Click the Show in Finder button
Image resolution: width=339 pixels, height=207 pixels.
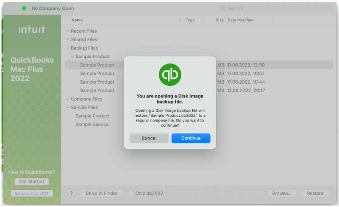click(102, 193)
